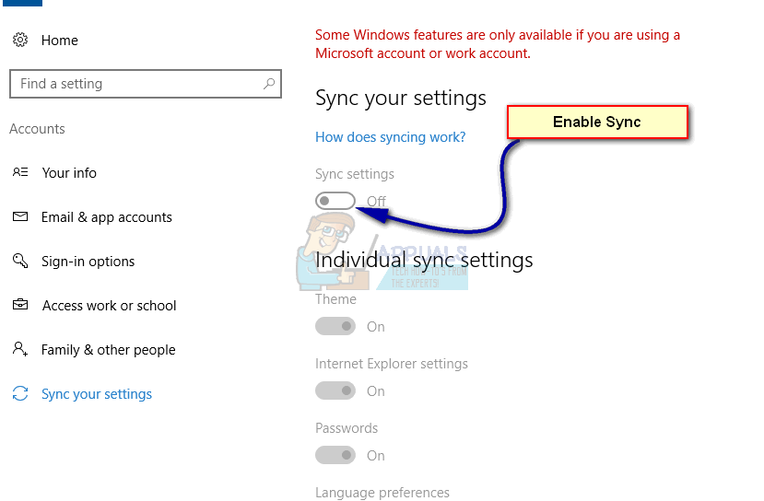Click the Sign-in options key icon

click(x=20, y=261)
